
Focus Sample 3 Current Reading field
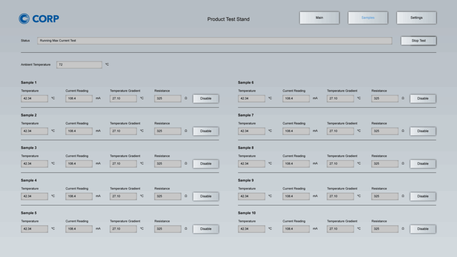click(x=79, y=164)
